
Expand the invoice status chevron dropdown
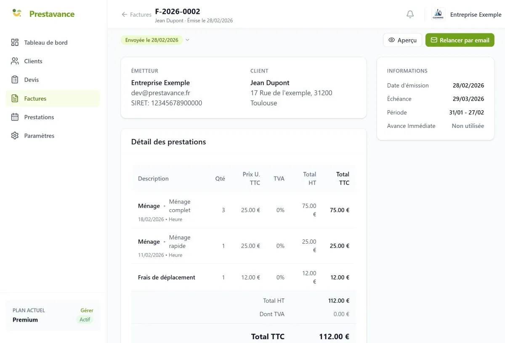[x=188, y=40]
